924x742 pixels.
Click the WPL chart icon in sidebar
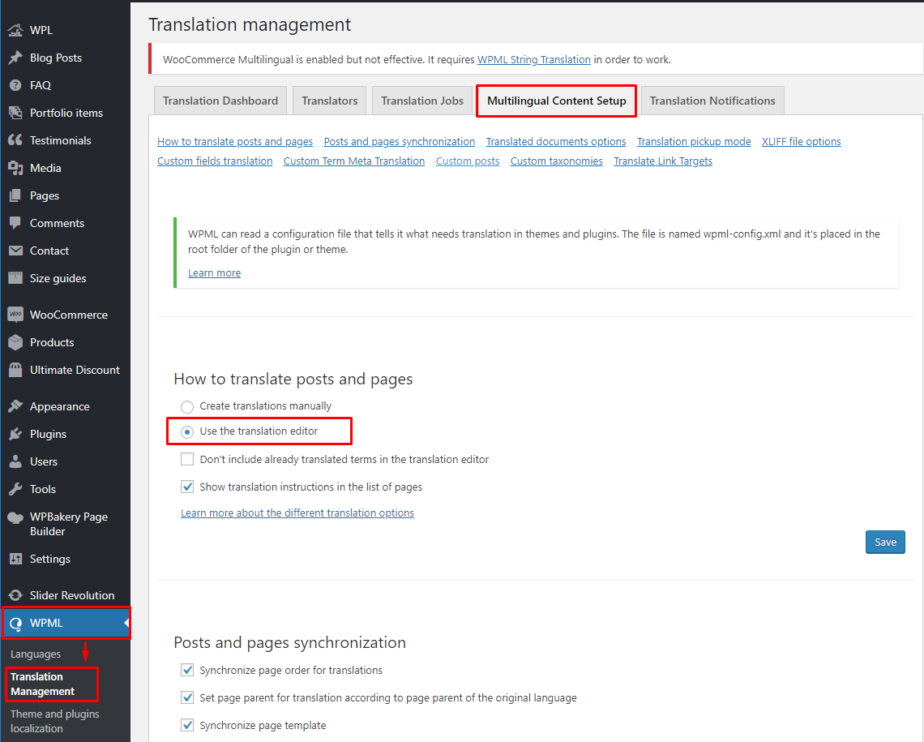[x=15, y=30]
